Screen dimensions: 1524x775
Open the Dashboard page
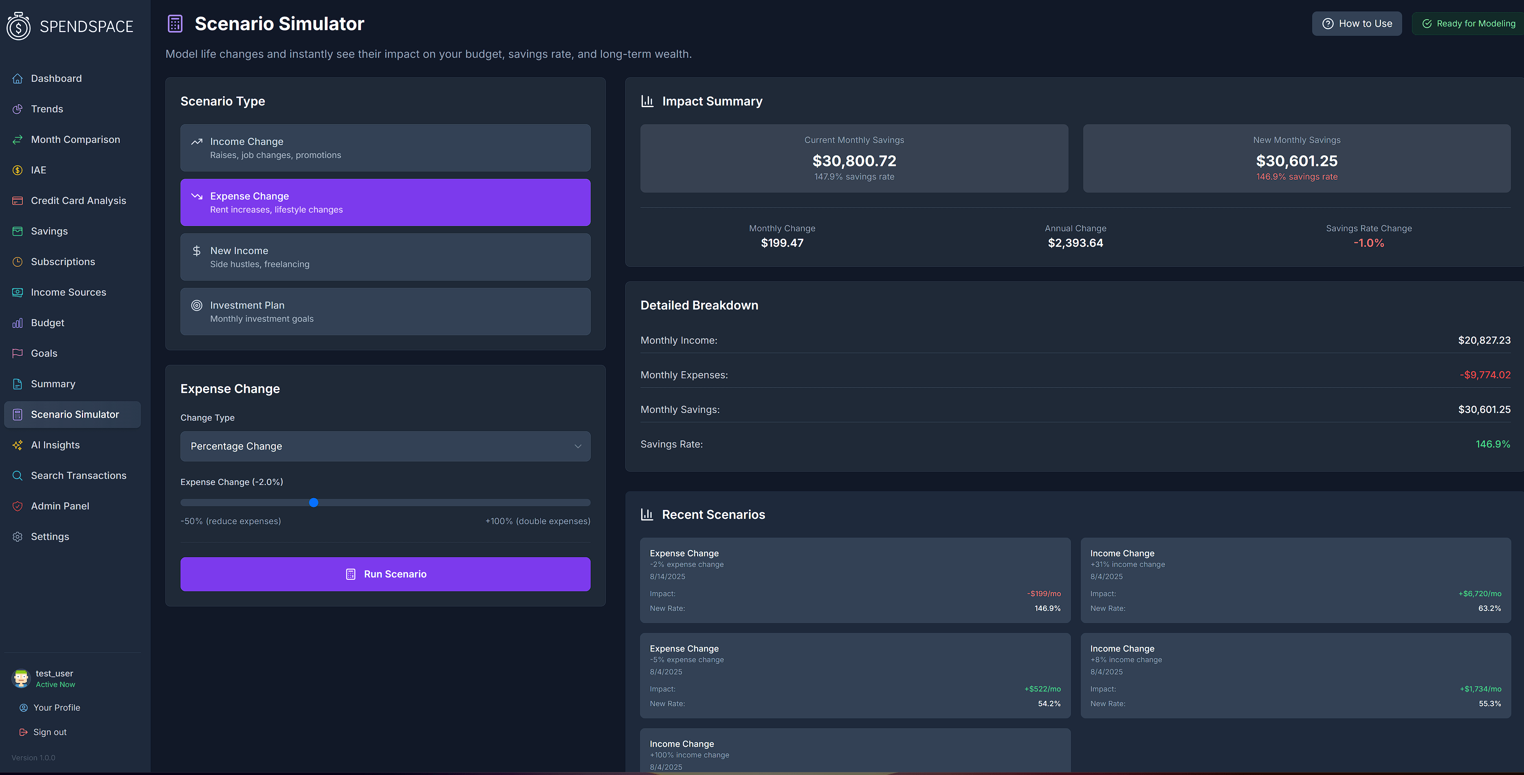pyautogui.click(x=72, y=79)
